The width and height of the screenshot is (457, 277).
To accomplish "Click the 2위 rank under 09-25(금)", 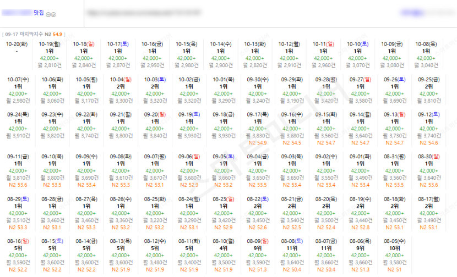I will coord(429,87).
